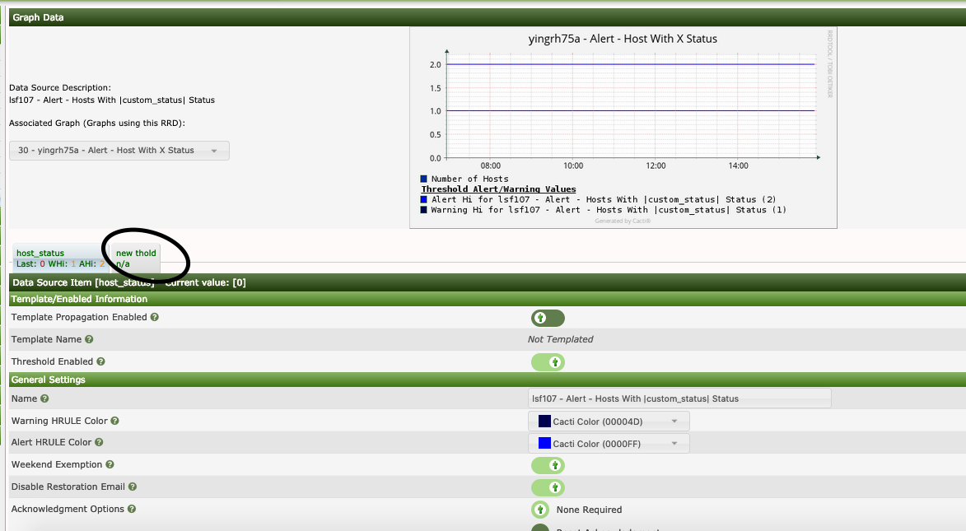Toggle Template Propagation Enabled

[x=548, y=318]
